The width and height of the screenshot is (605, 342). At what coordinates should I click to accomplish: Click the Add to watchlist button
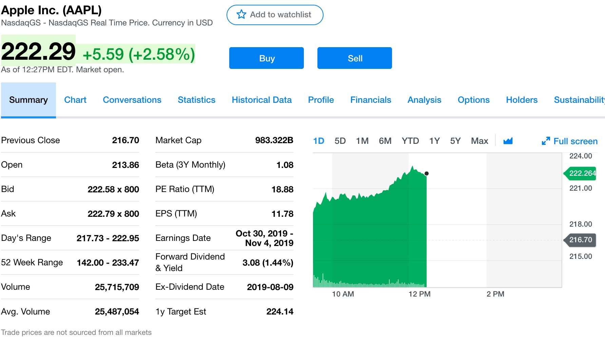(275, 15)
